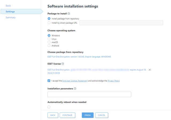Select Choose package from repository label
This screenshot has width=171, height=120.
tap(66, 52)
